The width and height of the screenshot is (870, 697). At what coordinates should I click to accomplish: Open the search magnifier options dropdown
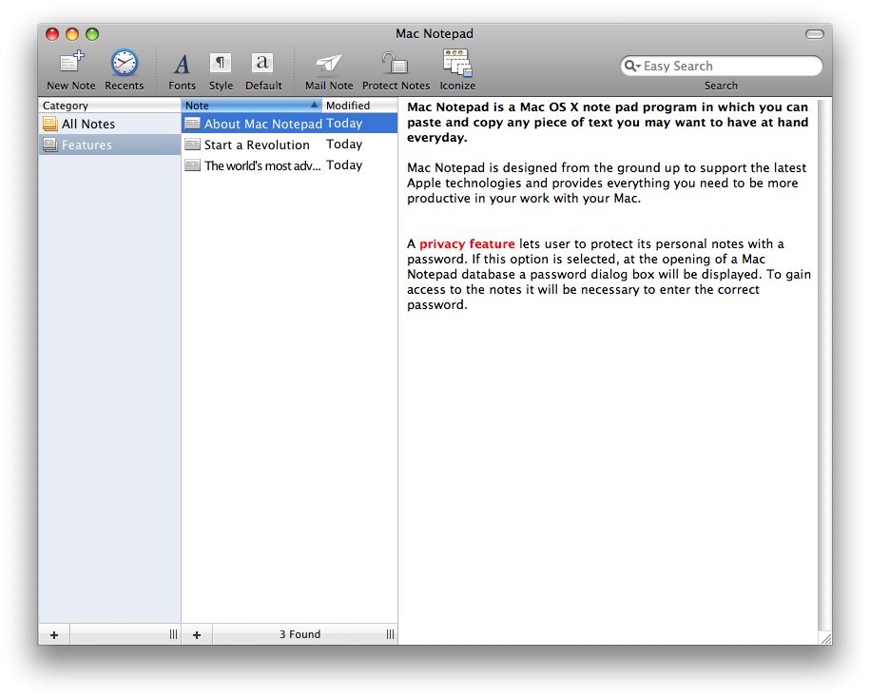[632, 66]
